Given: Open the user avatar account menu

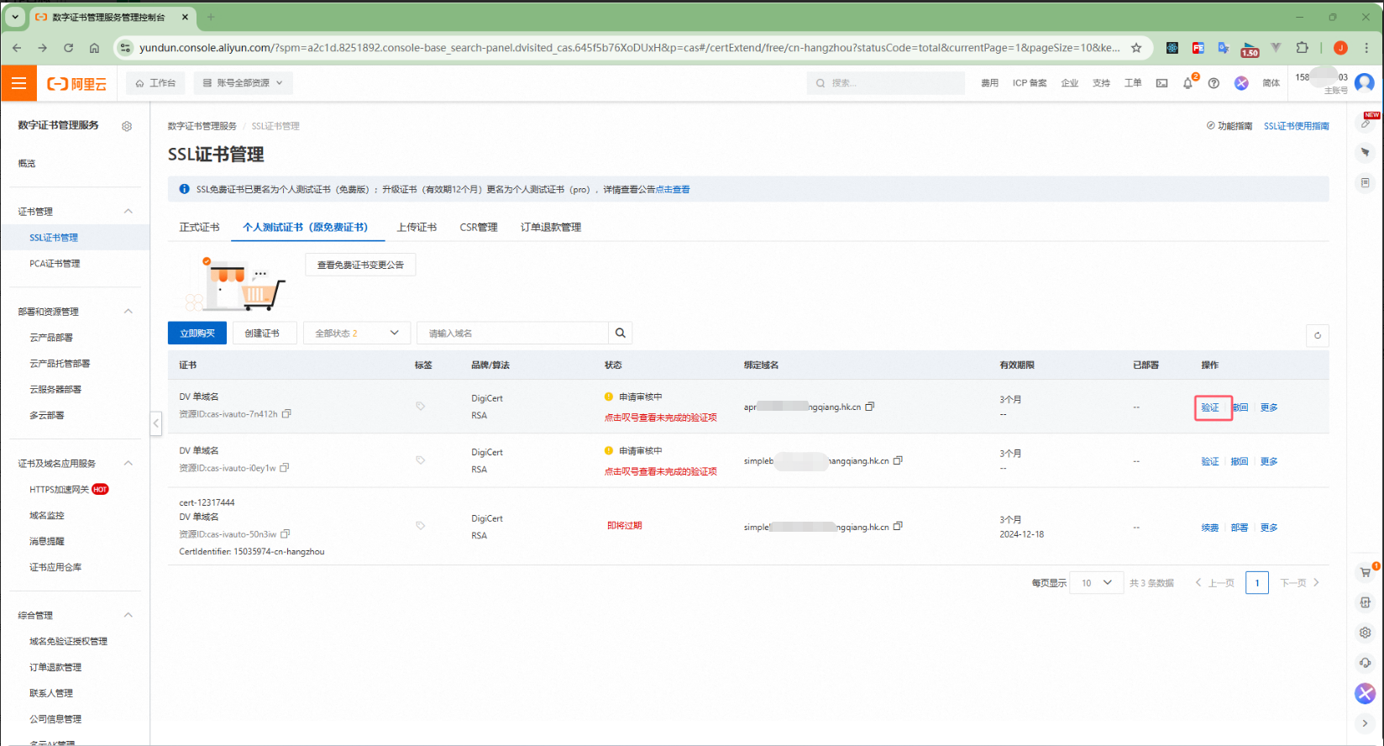Looking at the screenshot, I should [1365, 82].
